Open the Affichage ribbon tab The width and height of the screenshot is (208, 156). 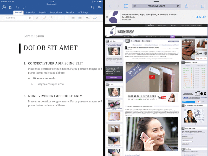pos(83,12)
